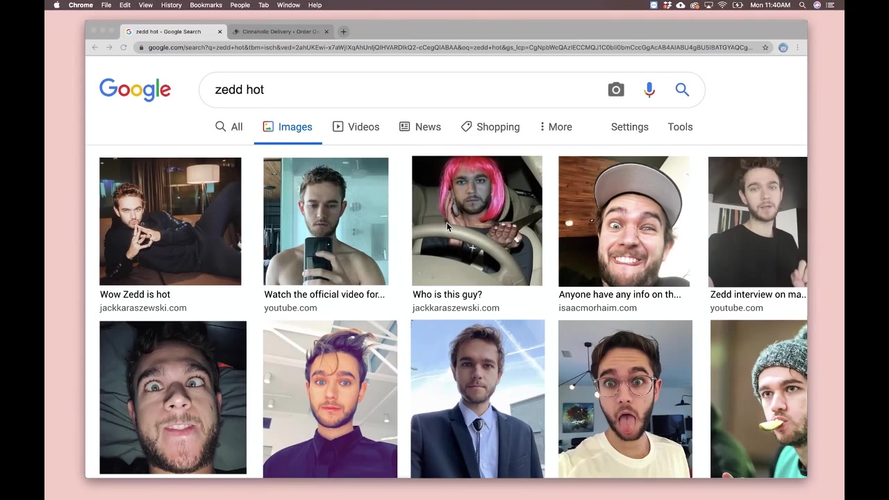Viewport: 889px width, 500px height.
Task: Open the Chrome application menu
Action: (x=81, y=5)
